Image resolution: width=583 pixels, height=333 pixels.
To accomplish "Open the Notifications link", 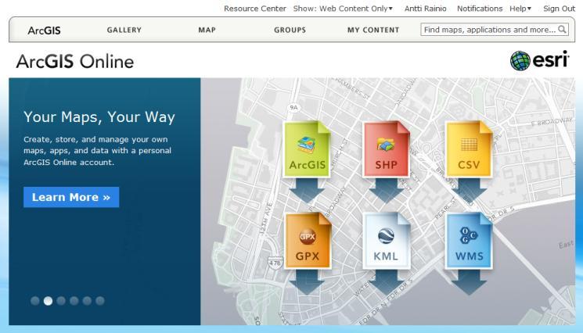I will point(480,9).
